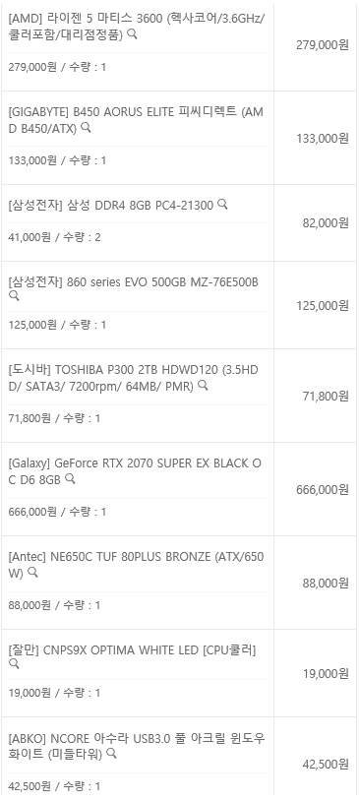Click magnifier beside Samsung DDR4 8GB PC4-21300

[x=222, y=204]
